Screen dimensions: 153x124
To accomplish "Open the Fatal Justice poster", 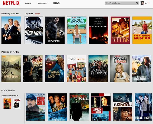I will [143, 107].
